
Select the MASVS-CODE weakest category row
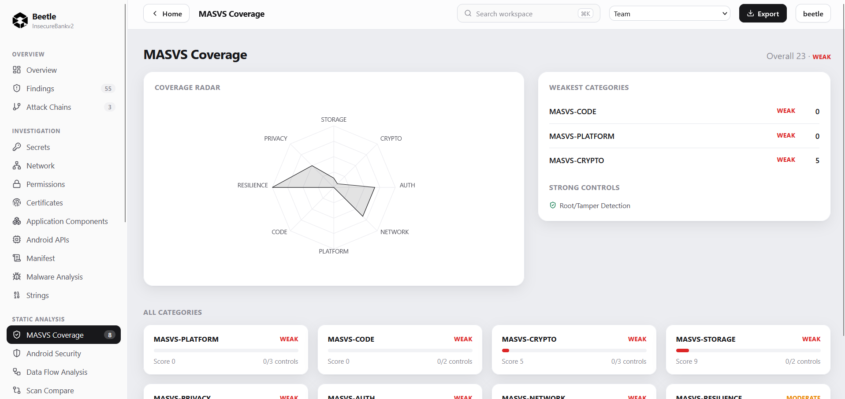point(684,112)
